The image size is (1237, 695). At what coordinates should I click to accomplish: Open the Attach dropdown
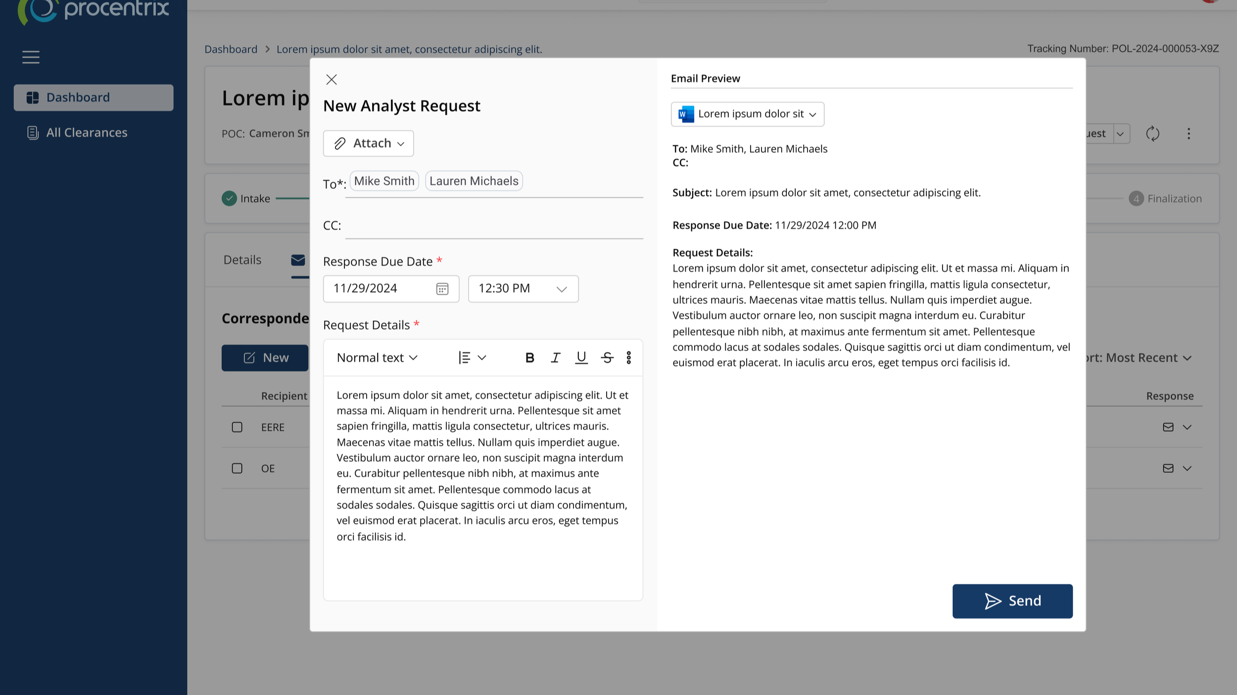(368, 143)
